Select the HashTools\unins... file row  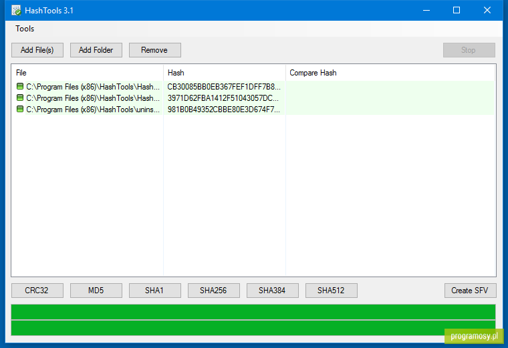point(253,110)
